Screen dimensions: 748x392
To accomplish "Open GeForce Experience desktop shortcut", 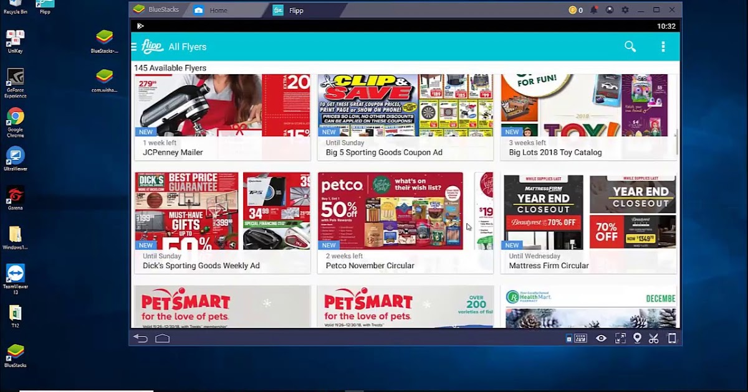I will tap(15, 83).
